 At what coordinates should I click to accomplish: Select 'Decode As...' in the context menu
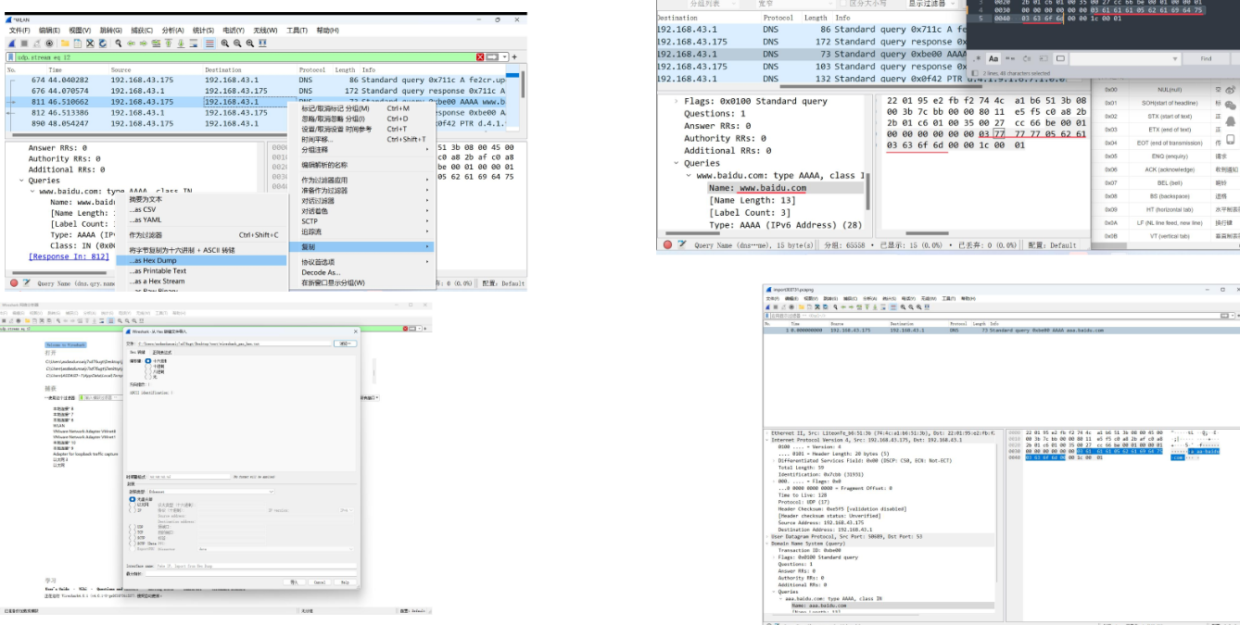321,272
